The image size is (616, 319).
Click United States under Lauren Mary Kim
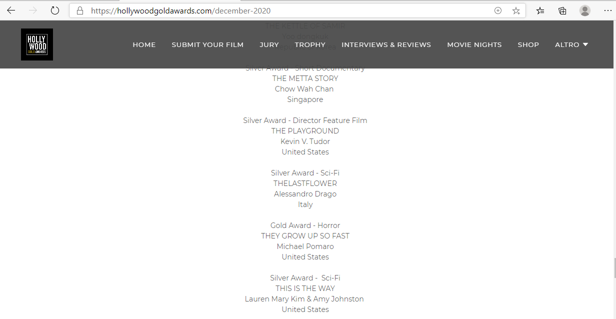305,309
